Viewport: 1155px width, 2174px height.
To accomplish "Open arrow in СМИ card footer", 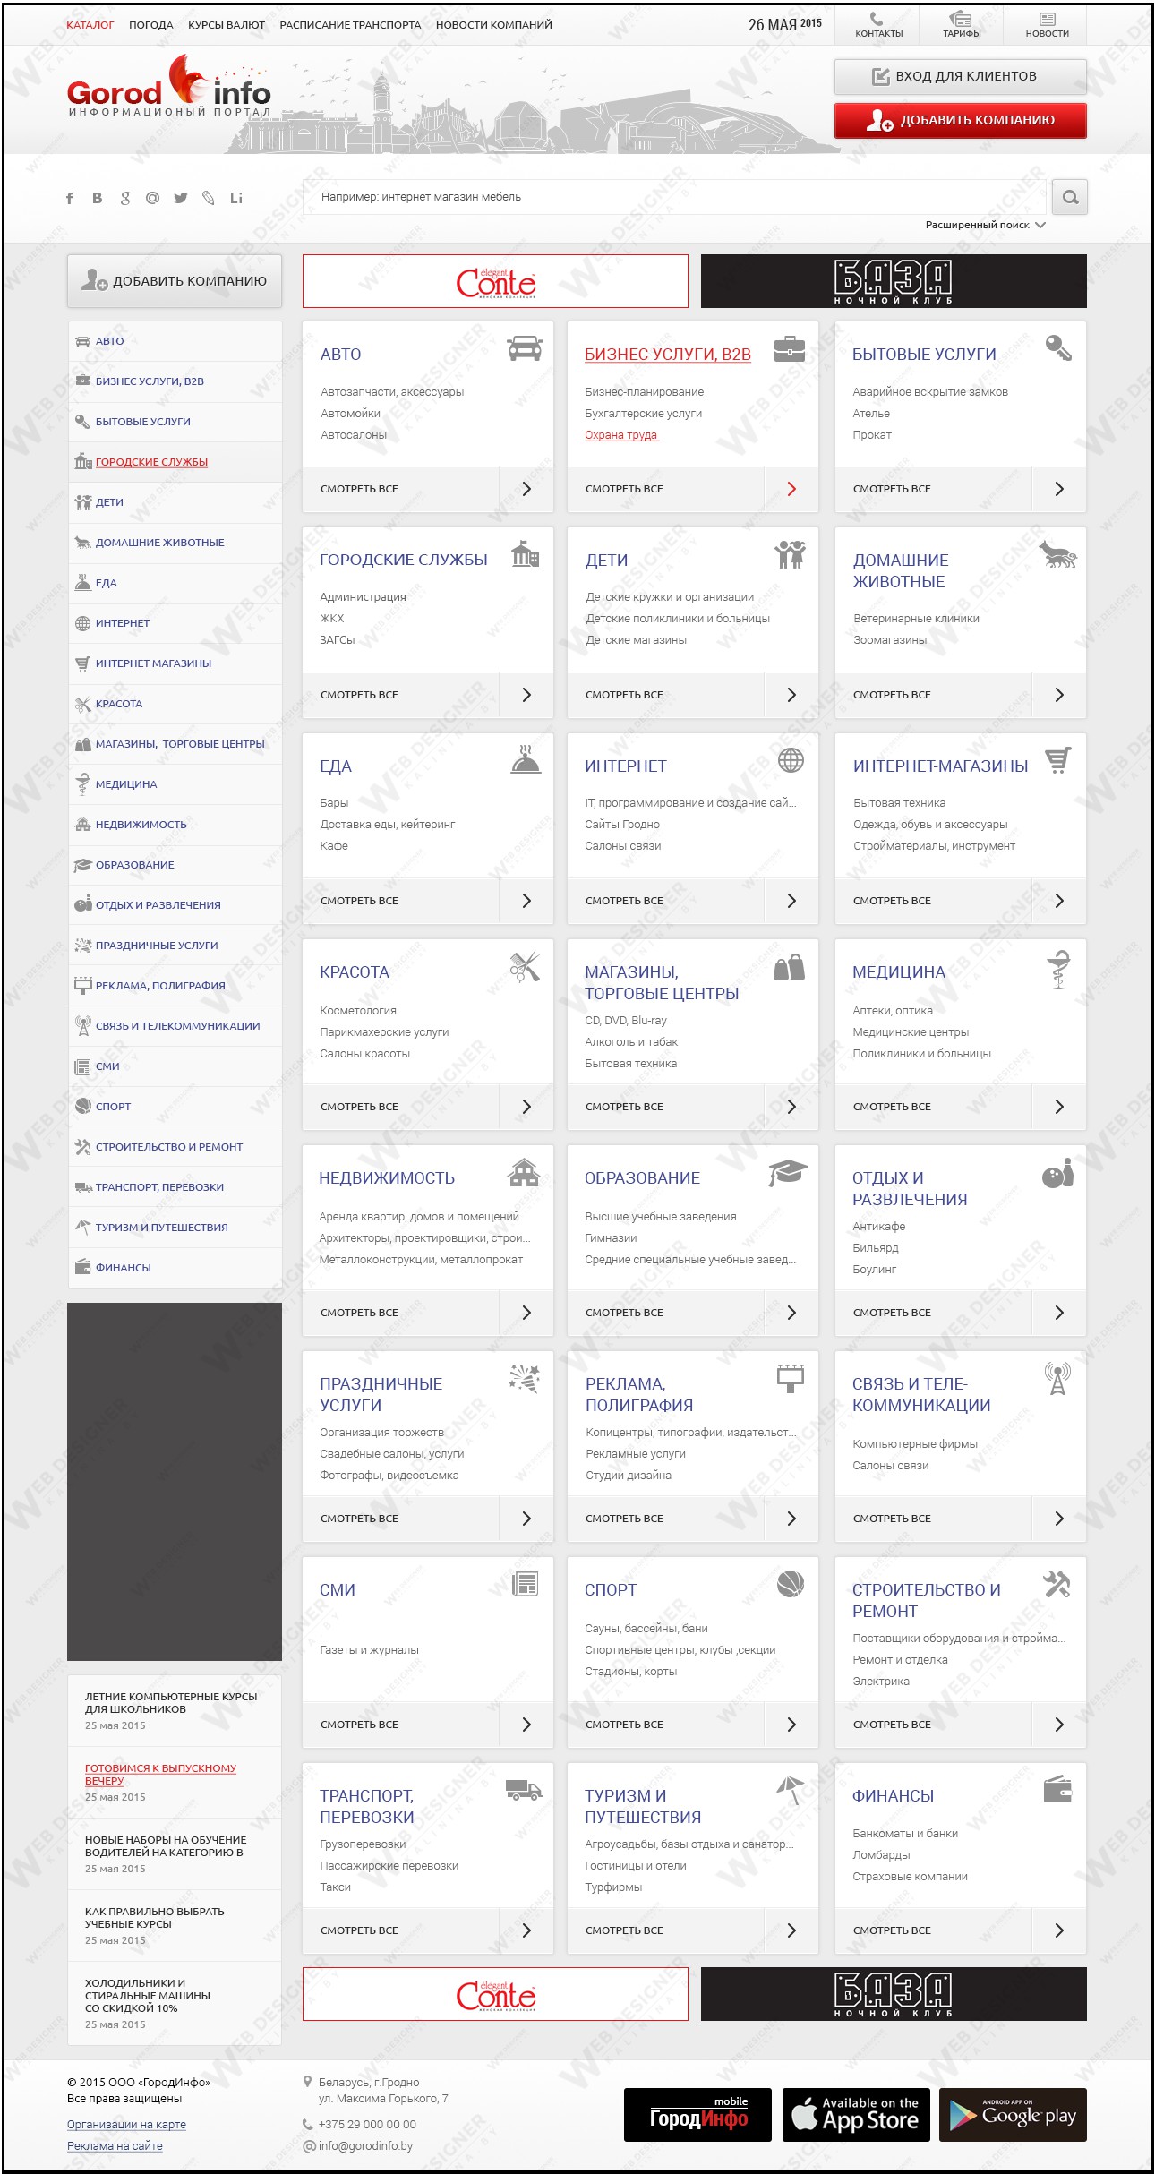I will (526, 1725).
